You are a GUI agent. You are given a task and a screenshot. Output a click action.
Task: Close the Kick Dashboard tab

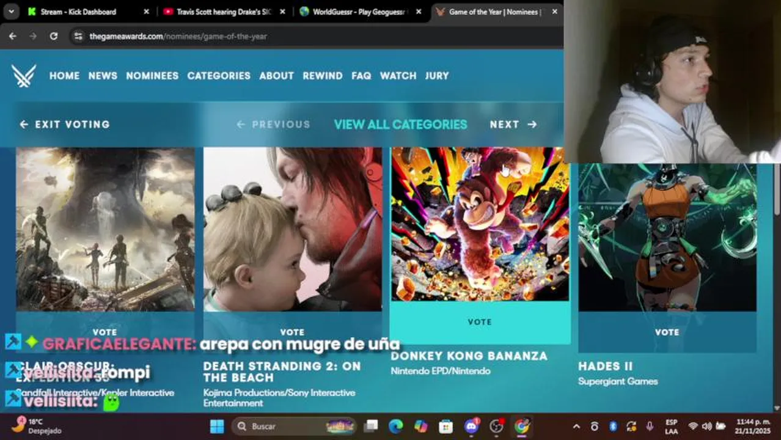(x=146, y=12)
